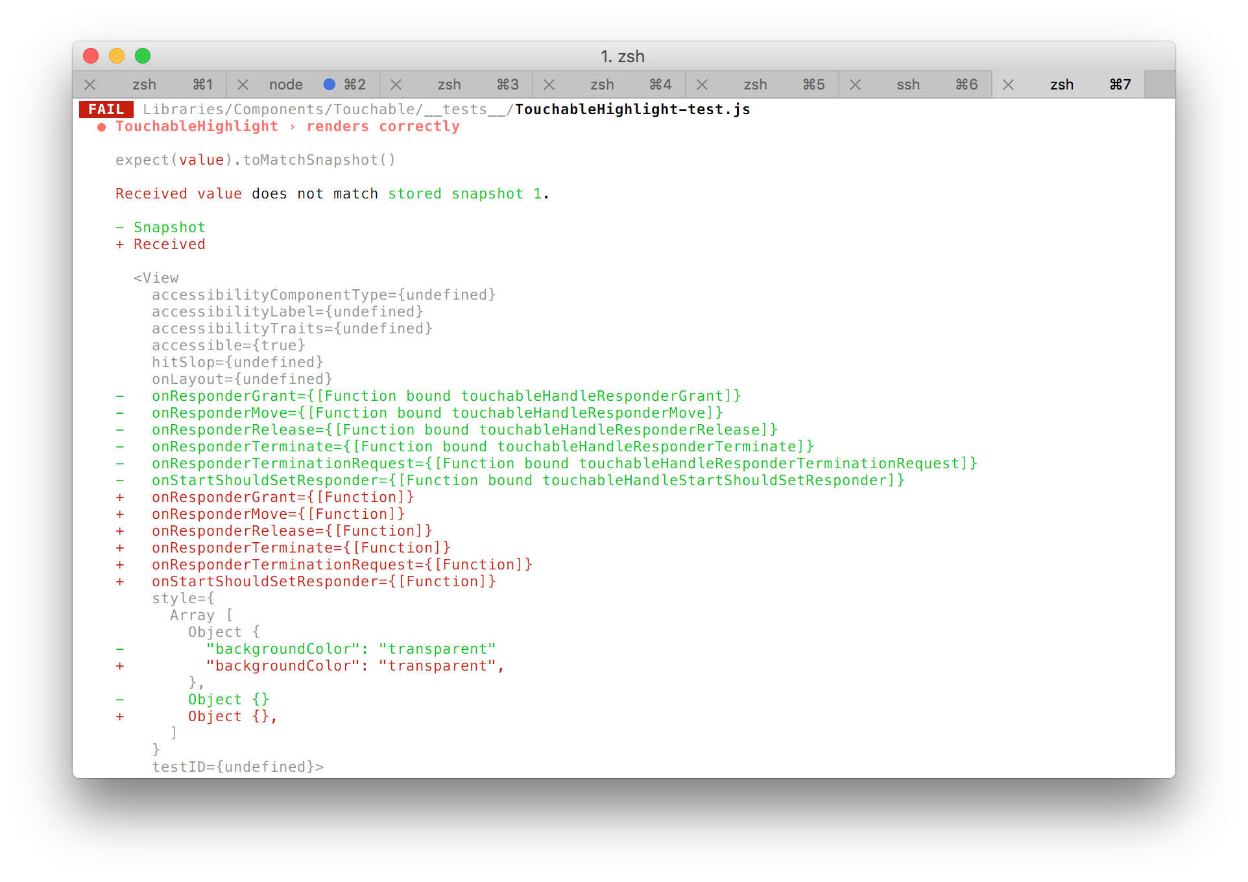This screenshot has width=1248, height=882.
Task: Close the first zsh tab (⌘1)
Action: click(x=90, y=85)
